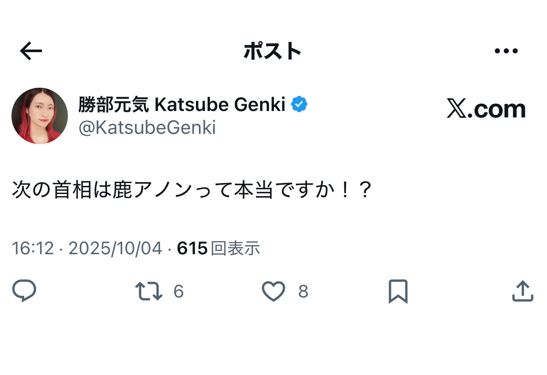Open the @KatsubeGenki handle link
Screen dimensions: 547x375
tap(147, 128)
